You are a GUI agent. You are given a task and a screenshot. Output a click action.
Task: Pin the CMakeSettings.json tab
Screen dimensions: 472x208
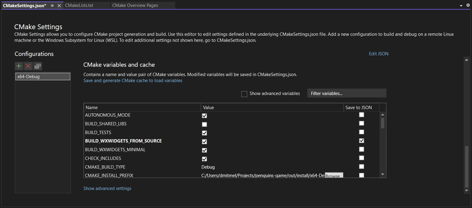[52, 5]
